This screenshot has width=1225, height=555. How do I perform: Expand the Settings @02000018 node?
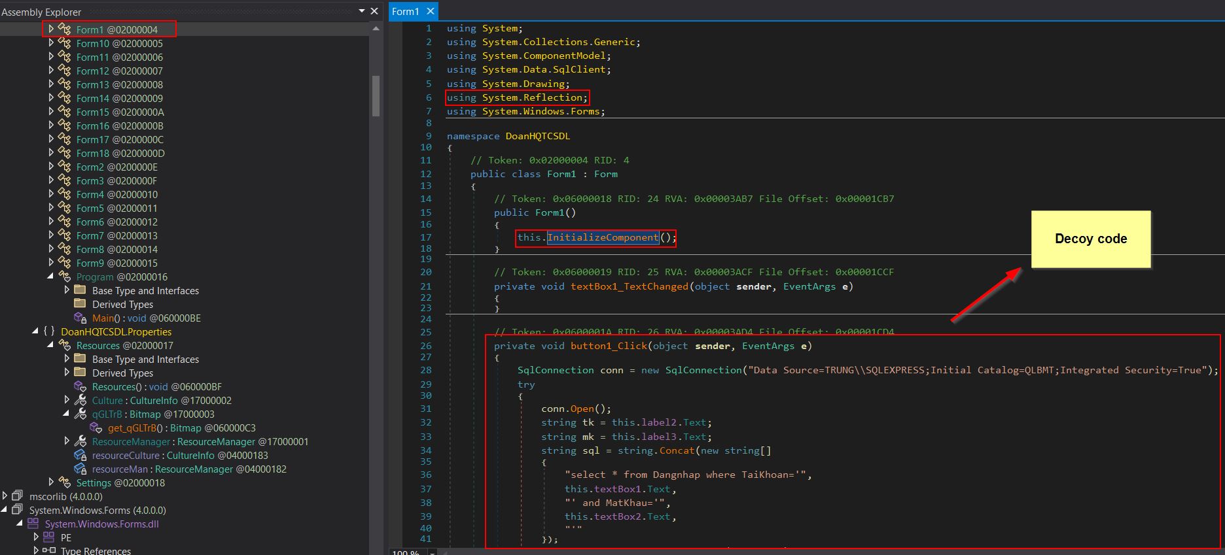[51, 482]
